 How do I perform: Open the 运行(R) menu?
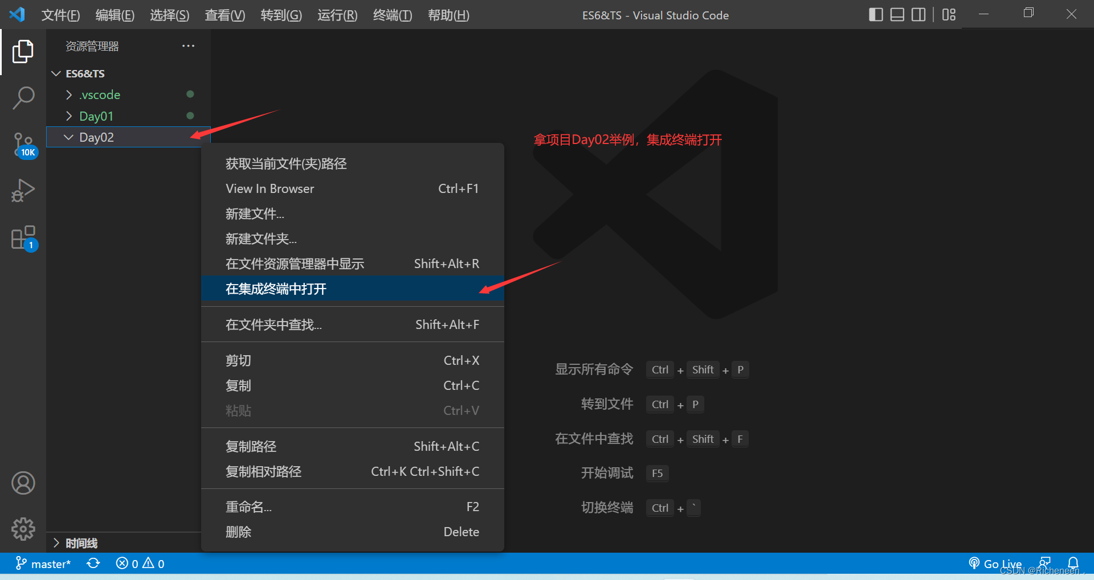[x=337, y=15]
